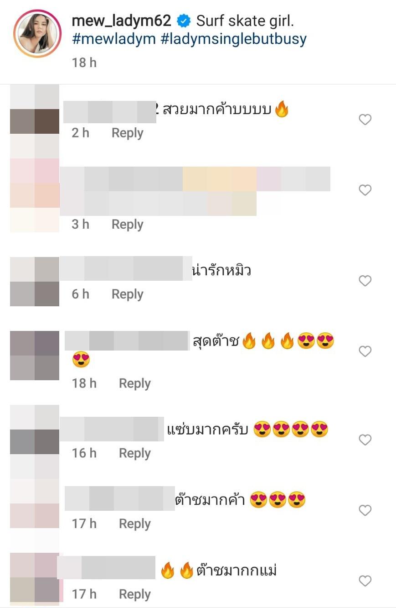This screenshot has height=608, width=396.
Task: Open avatar of the 'น่ารักหมิว' commenter
Action: [x=35, y=282]
